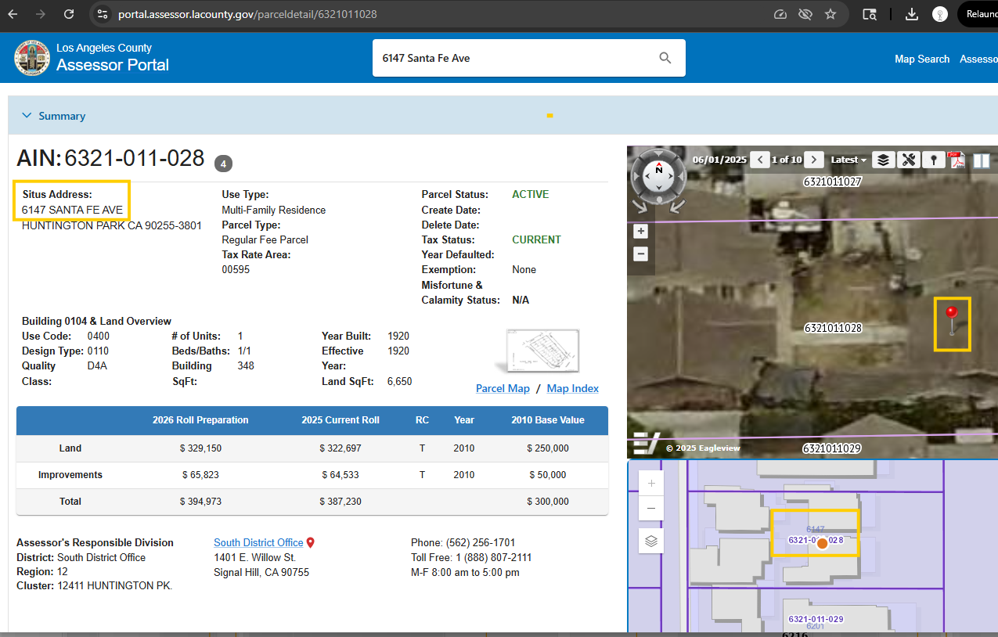Click the South District Office link
The image size is (998, 637).
point(258,542)
